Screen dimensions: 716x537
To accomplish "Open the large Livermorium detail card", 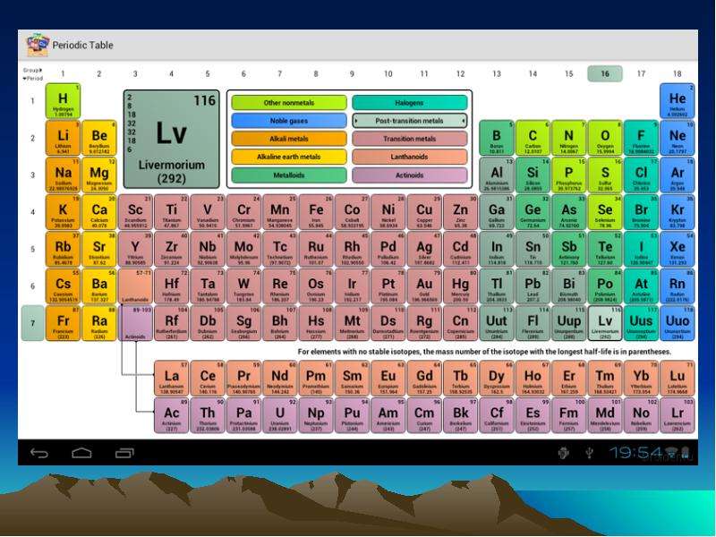I will coord(172,140).
